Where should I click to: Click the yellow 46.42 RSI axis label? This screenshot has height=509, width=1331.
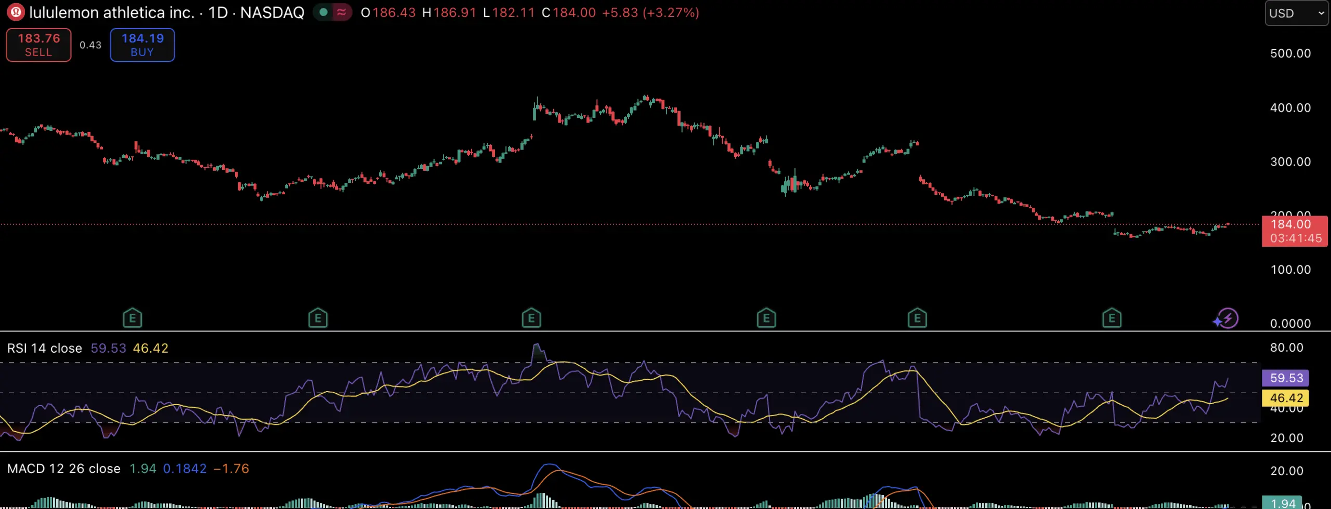(1286, 398)
